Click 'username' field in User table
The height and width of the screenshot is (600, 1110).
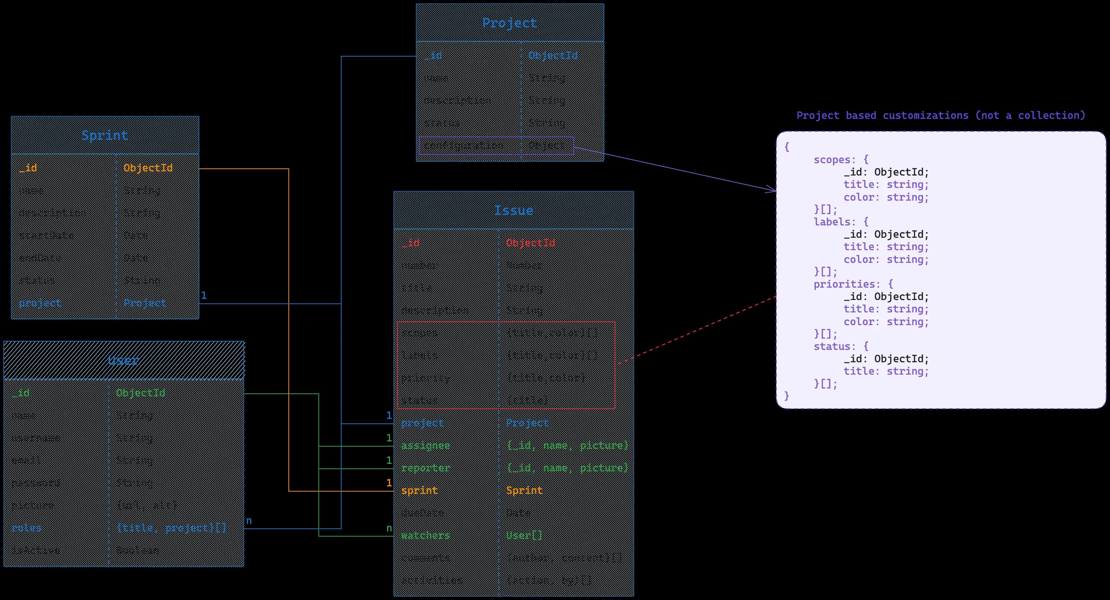pyautogui.click(x=36, y=438)
